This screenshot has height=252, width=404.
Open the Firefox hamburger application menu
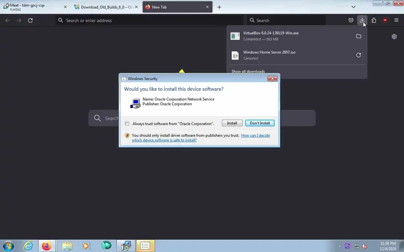pyautogui.click(x=396, y=20)
